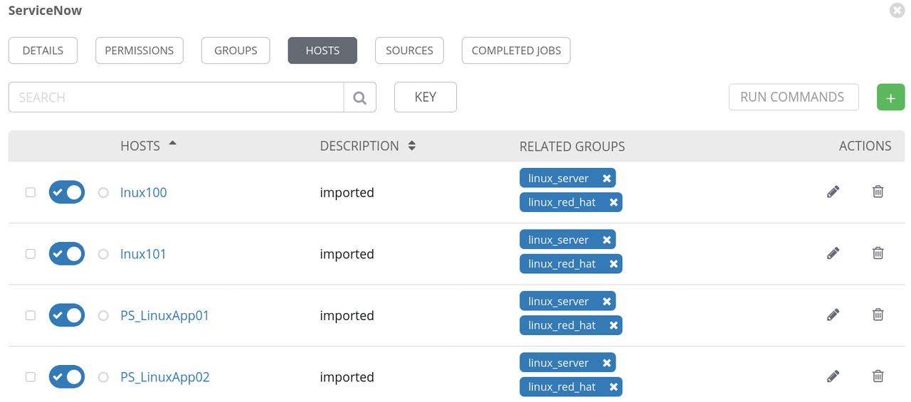911x402 pixels.
Task: Open the PS_LinuxApp01 host link
Action: pos(165,315)
